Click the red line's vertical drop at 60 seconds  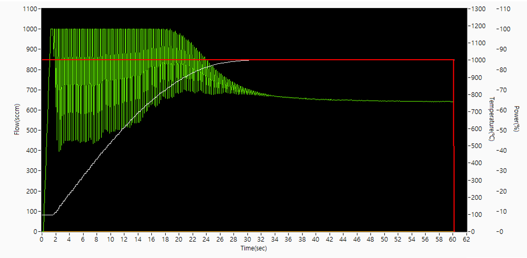point(454,155)
